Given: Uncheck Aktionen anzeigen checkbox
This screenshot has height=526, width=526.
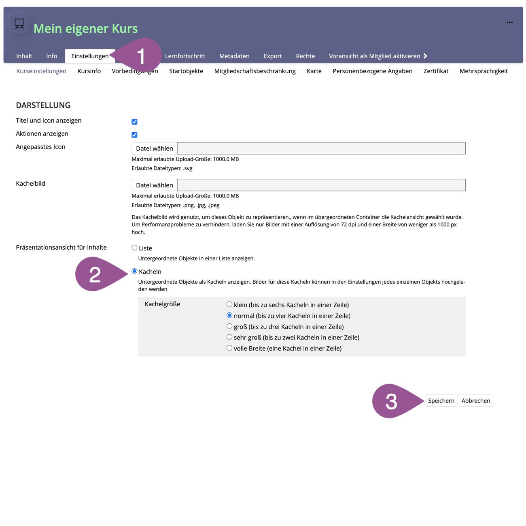Looking at the screenshot, I should point(134,135).
